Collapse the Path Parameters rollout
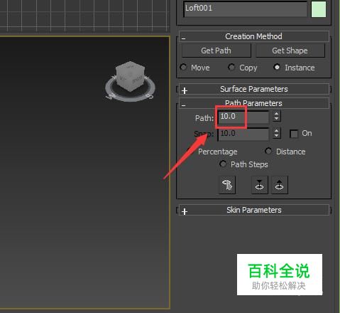 (x=254, y=103)
